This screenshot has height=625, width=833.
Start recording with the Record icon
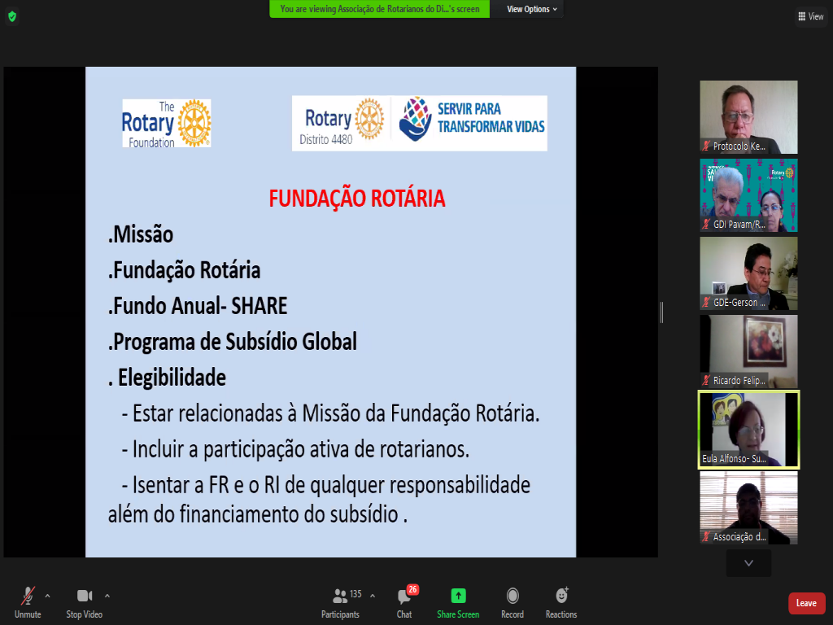(512, 596)
